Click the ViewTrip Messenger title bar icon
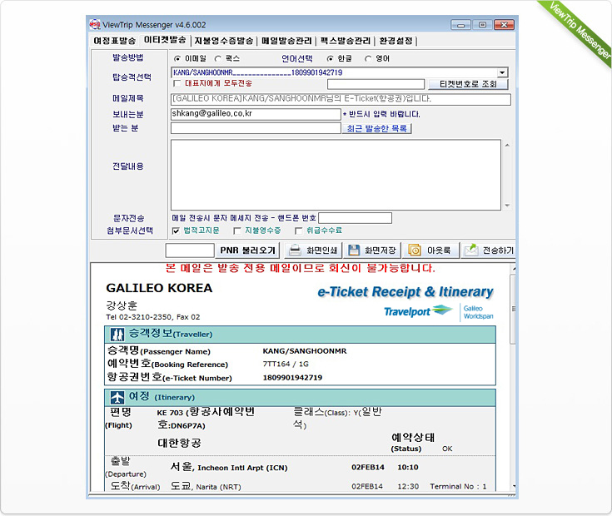The height and width of the screenshot is (516, 612). [x=95, y=25]
